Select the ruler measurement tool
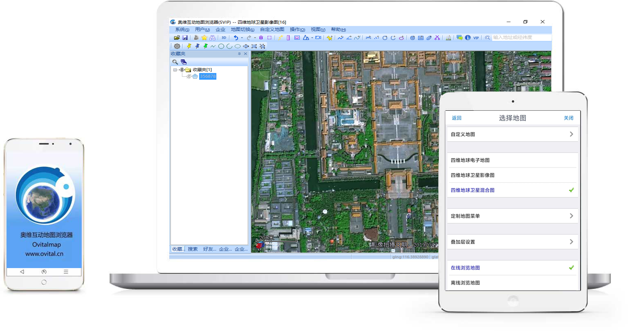 (288, 38)
